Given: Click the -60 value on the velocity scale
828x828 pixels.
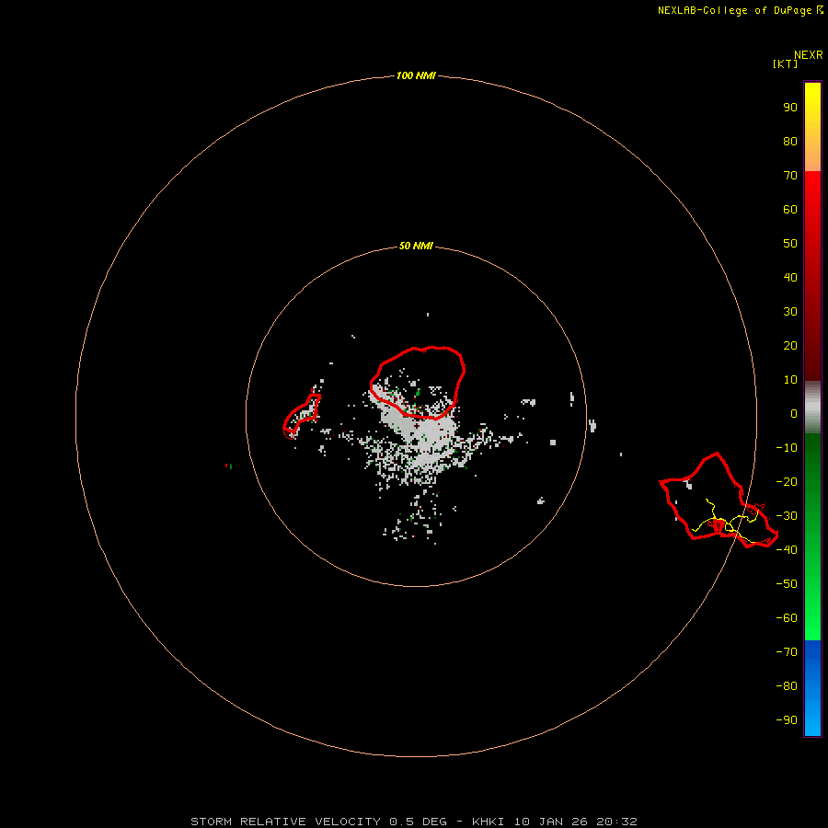Looking at the screenshot, I should tap(787, 618).
